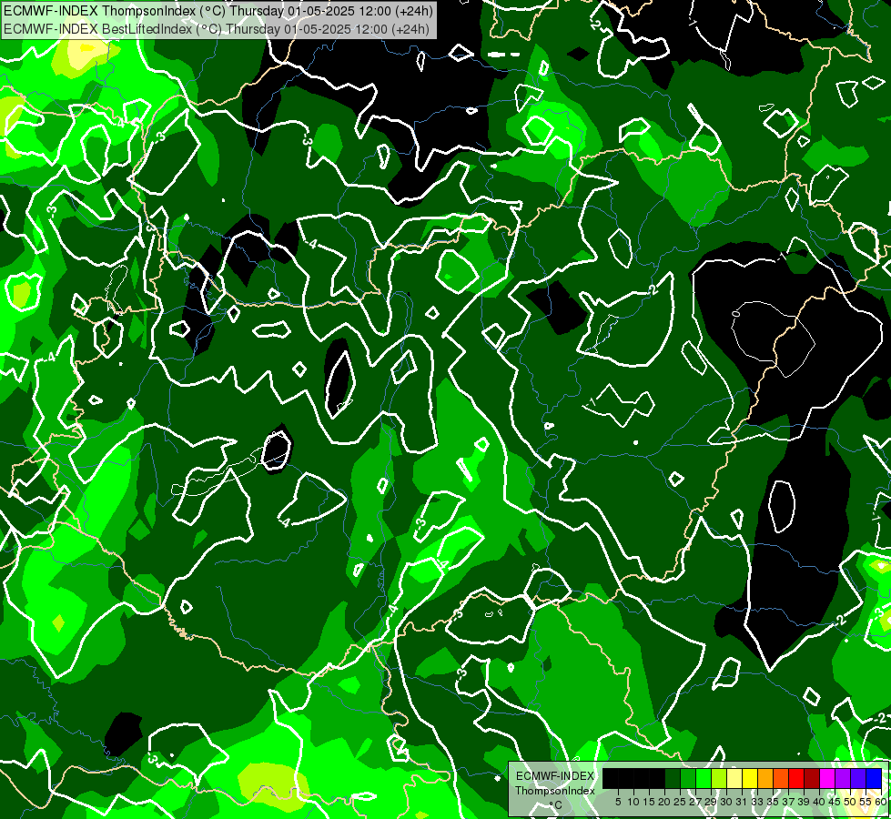Click the legend tick label 50
The height and width of the screenshot is (819, 891).
[851, 802]
